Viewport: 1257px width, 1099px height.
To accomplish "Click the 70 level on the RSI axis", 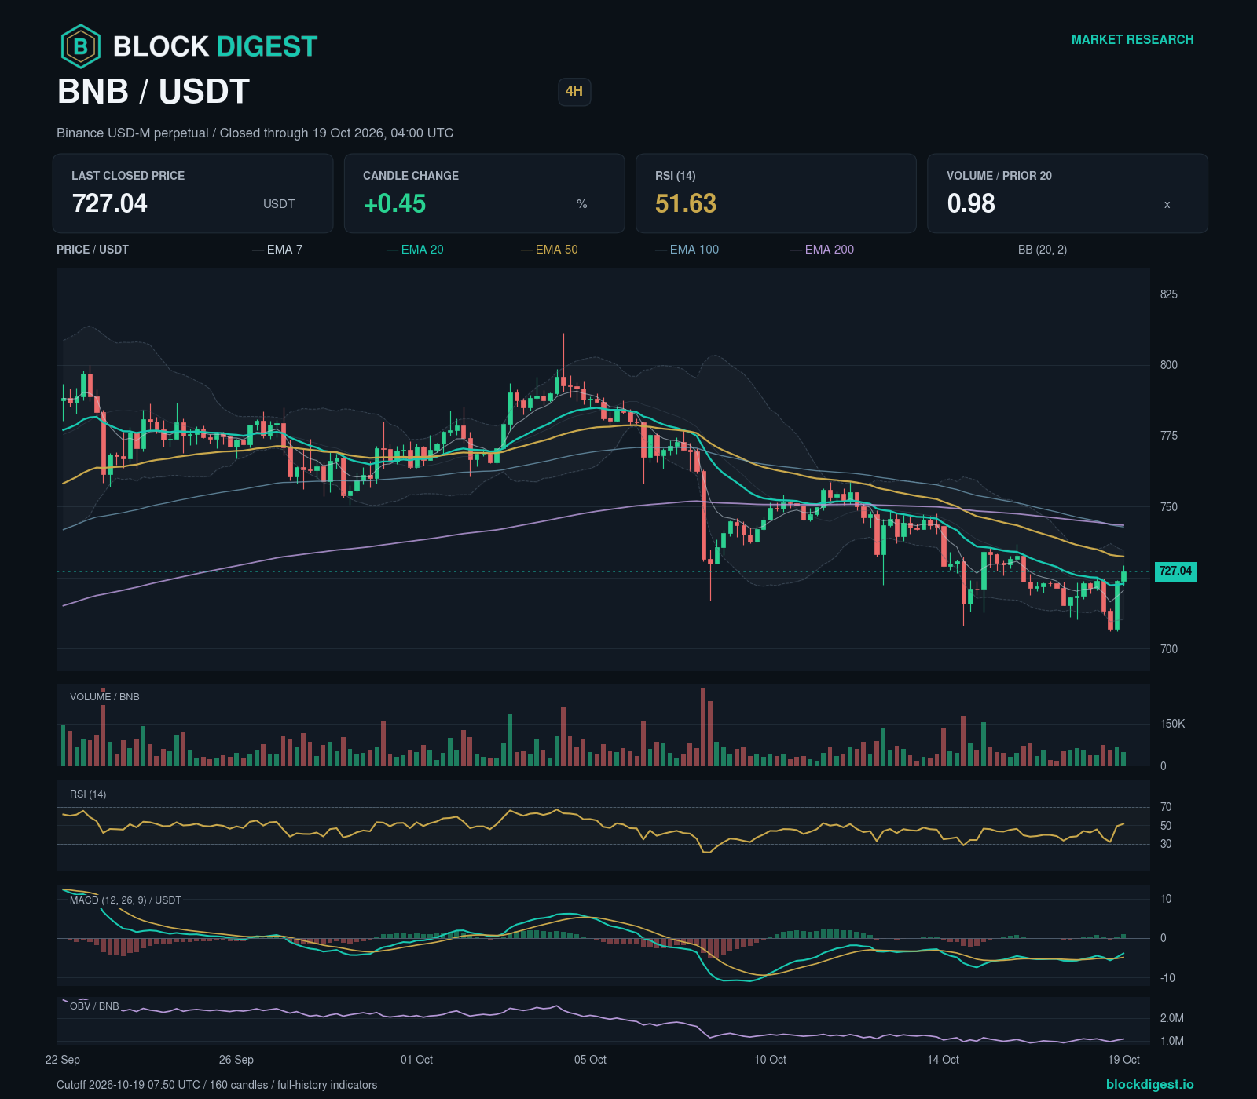I will pyautogui.click(x=1166, y=807).
